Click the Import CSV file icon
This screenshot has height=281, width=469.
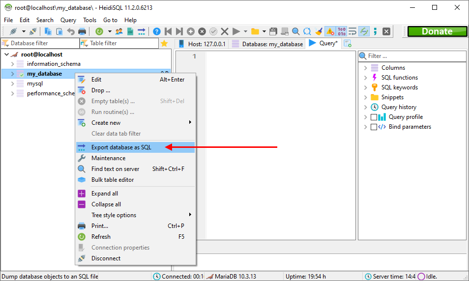[x=130, y=31]
